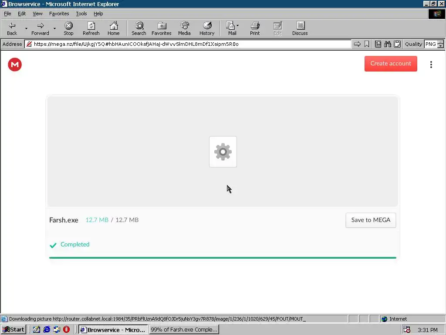The height and width of the screenshot is (335, 446).
Task: Click the gear file type icon
Action: pyautogui.click(x=223, y=152)
